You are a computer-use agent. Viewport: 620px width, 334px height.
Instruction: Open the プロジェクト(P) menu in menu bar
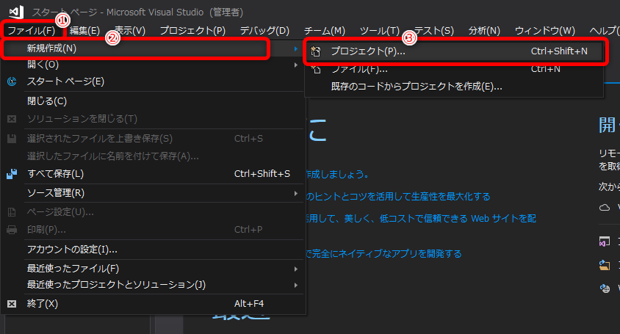click(192, 30)
